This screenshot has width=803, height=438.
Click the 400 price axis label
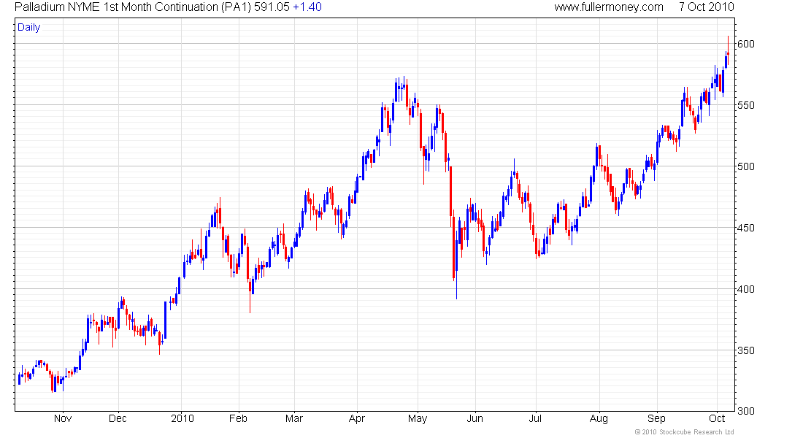745,289
